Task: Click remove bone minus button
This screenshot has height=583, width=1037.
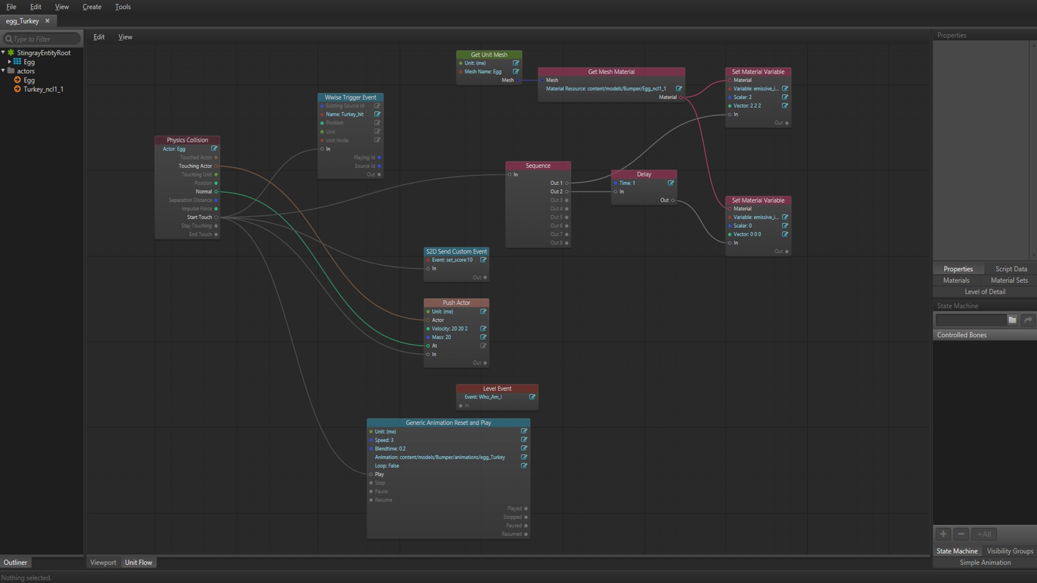Action: [961, 534]
